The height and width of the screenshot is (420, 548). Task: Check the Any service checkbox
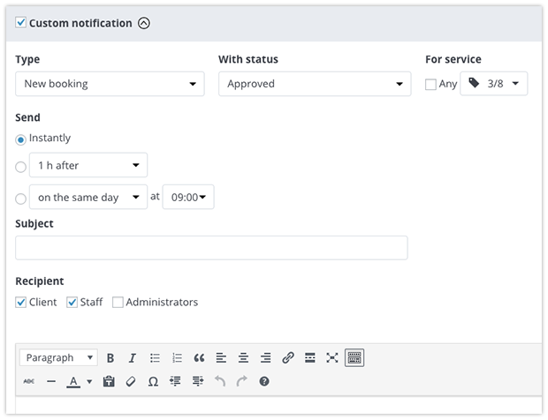[430, 84]
